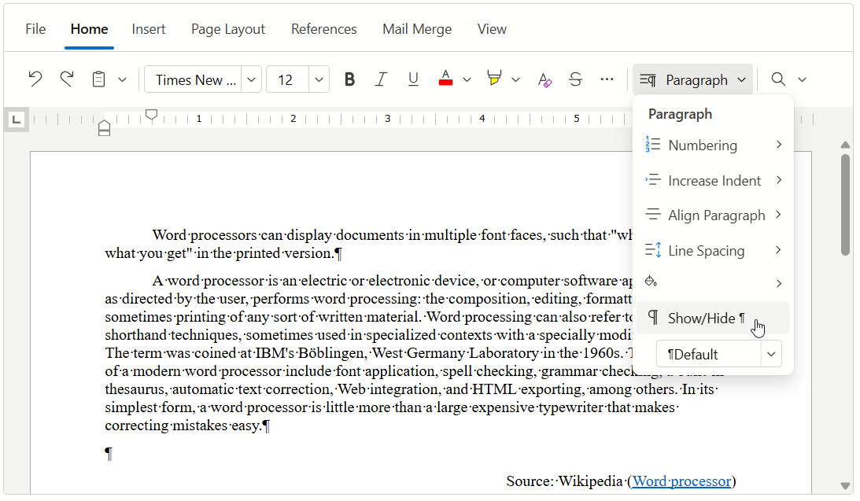Undo the last action
This screenshot has height=501, width=860.
tap(35, 79)
